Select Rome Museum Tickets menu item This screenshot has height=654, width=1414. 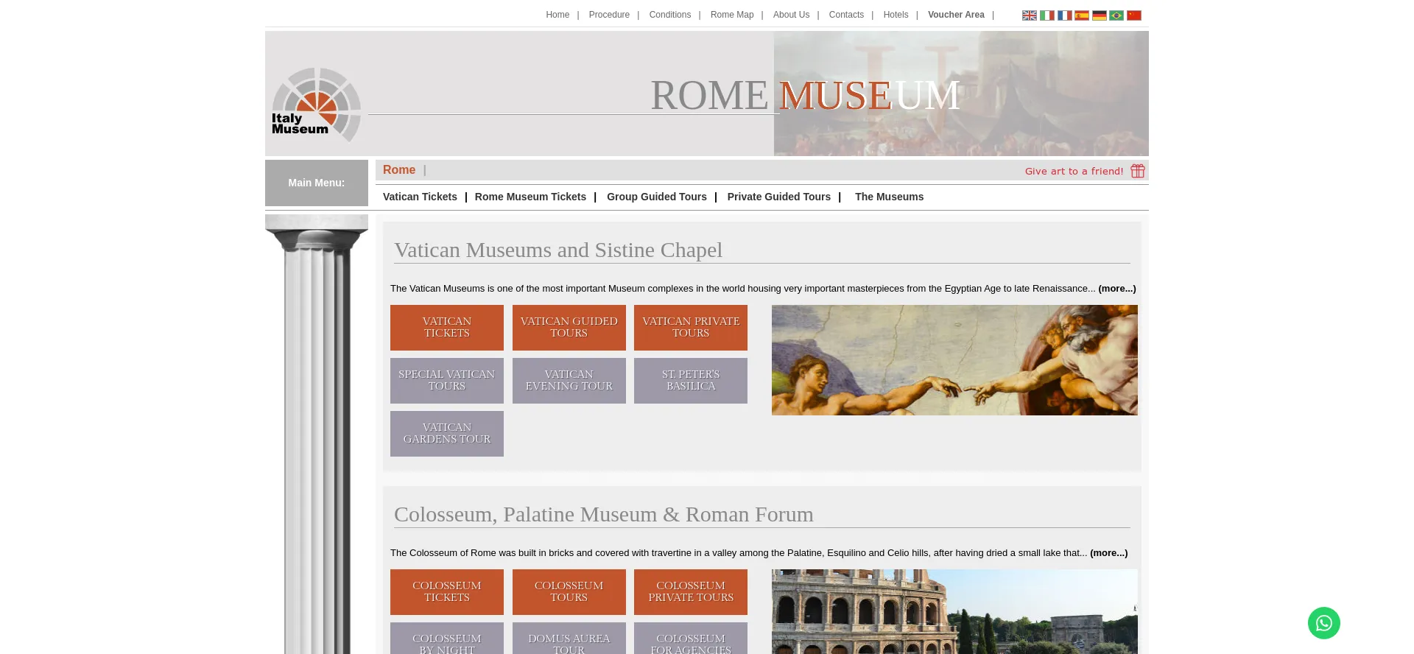pos(530,197)
